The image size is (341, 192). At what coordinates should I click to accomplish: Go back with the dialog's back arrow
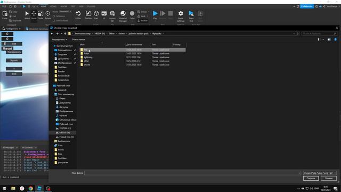pyautogui.click(x=52, y=34)
